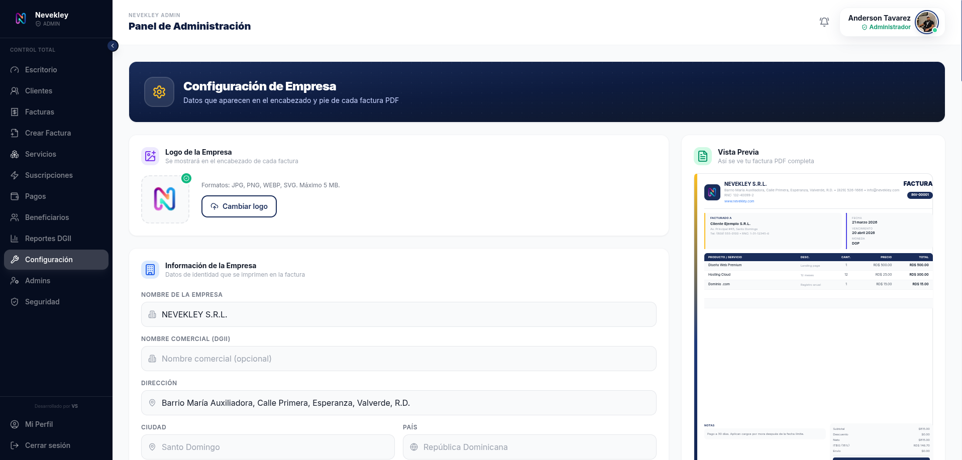This screenshot has width=962, height=460.
Task: Click the Cerrar sesión logout icon
Action: pyautogui.click(x=15, y=445)
